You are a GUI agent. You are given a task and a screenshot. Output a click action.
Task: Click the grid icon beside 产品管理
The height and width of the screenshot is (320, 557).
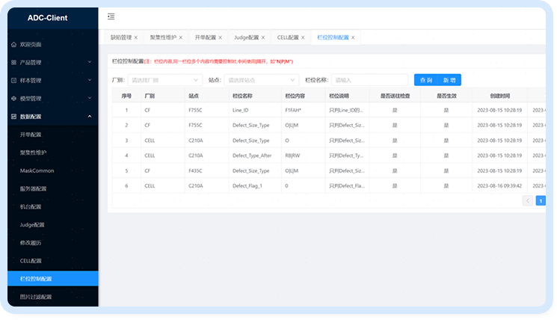[13, 63]
